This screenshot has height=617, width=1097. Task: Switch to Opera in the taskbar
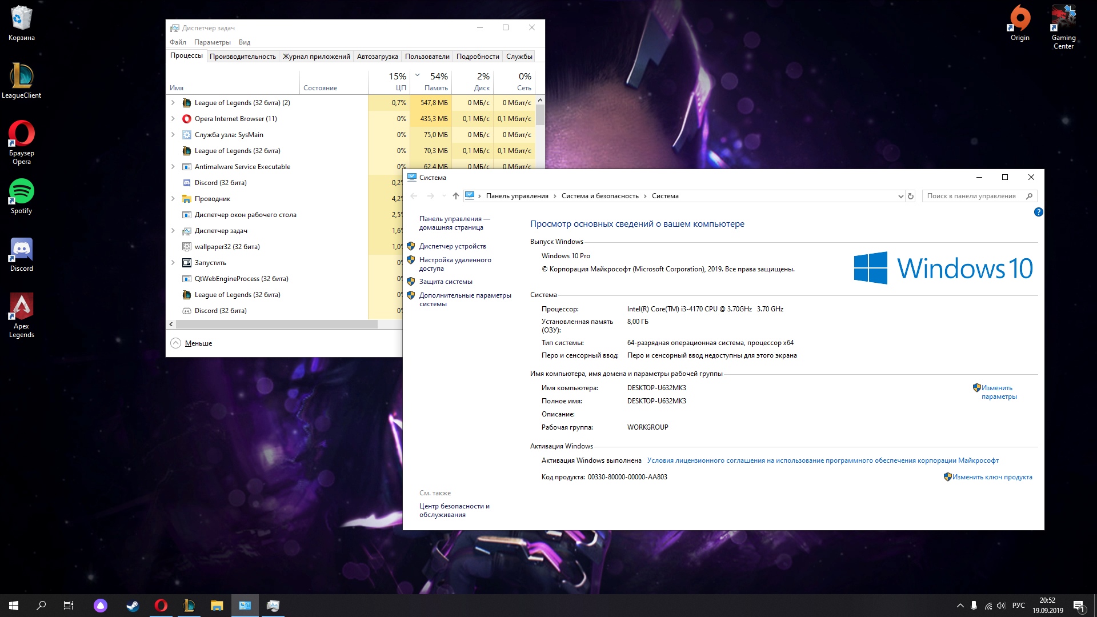161,606
